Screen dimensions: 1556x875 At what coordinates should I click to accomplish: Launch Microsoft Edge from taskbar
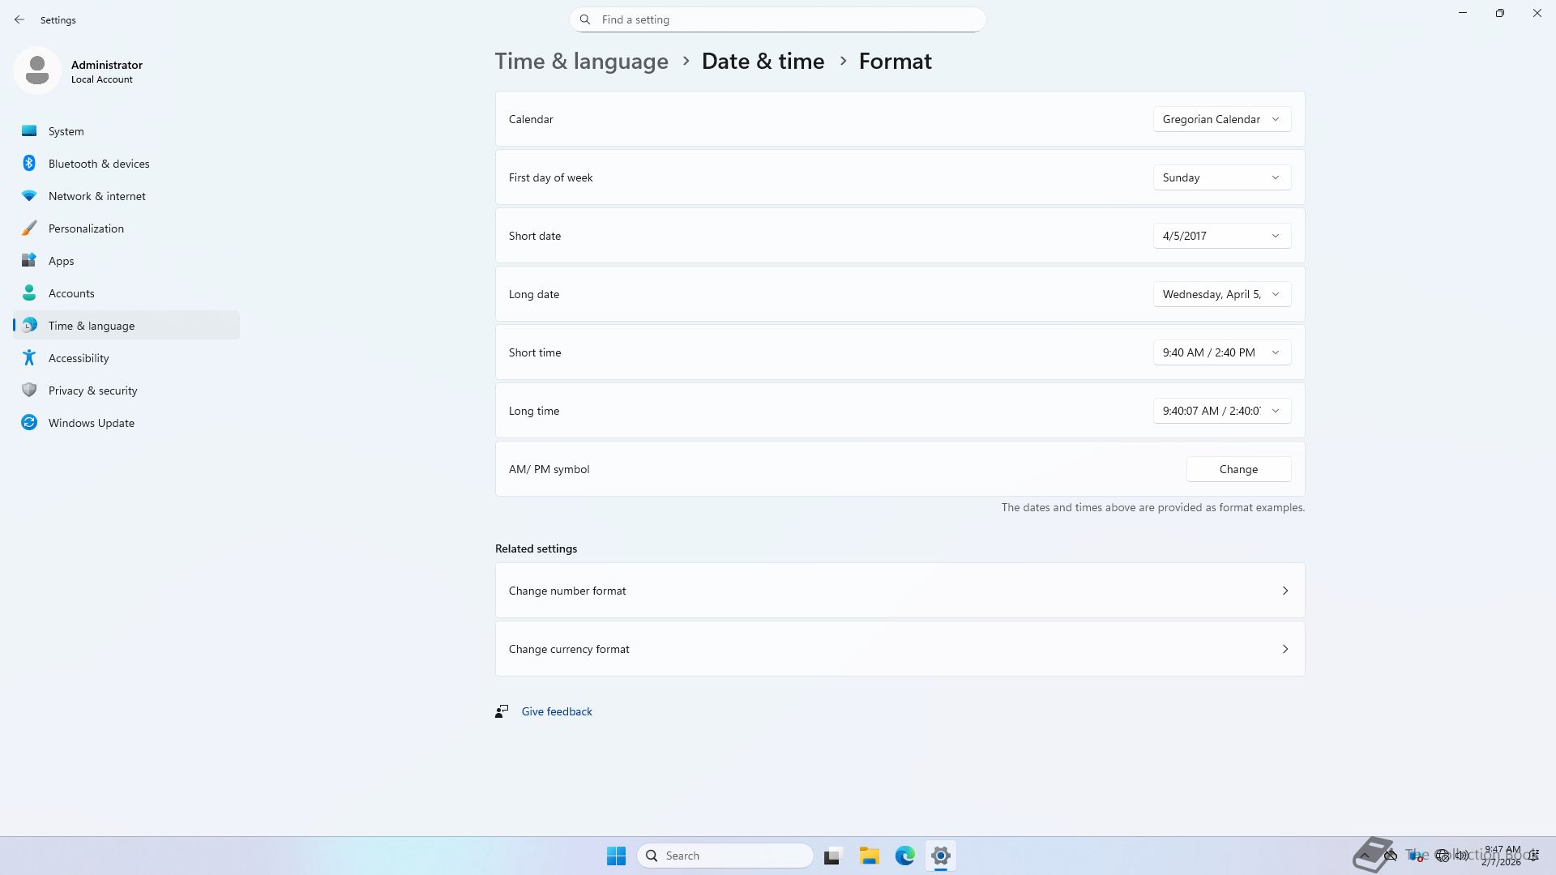point(904,856)
